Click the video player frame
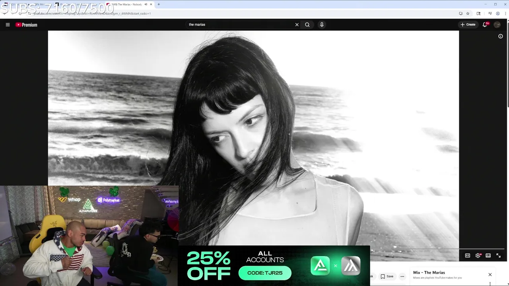This screenshot has width=509, height=286. point(253,146)
